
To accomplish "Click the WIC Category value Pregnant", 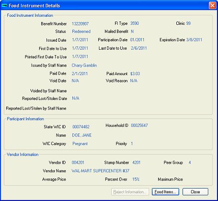I will click(x=80, y=144).
